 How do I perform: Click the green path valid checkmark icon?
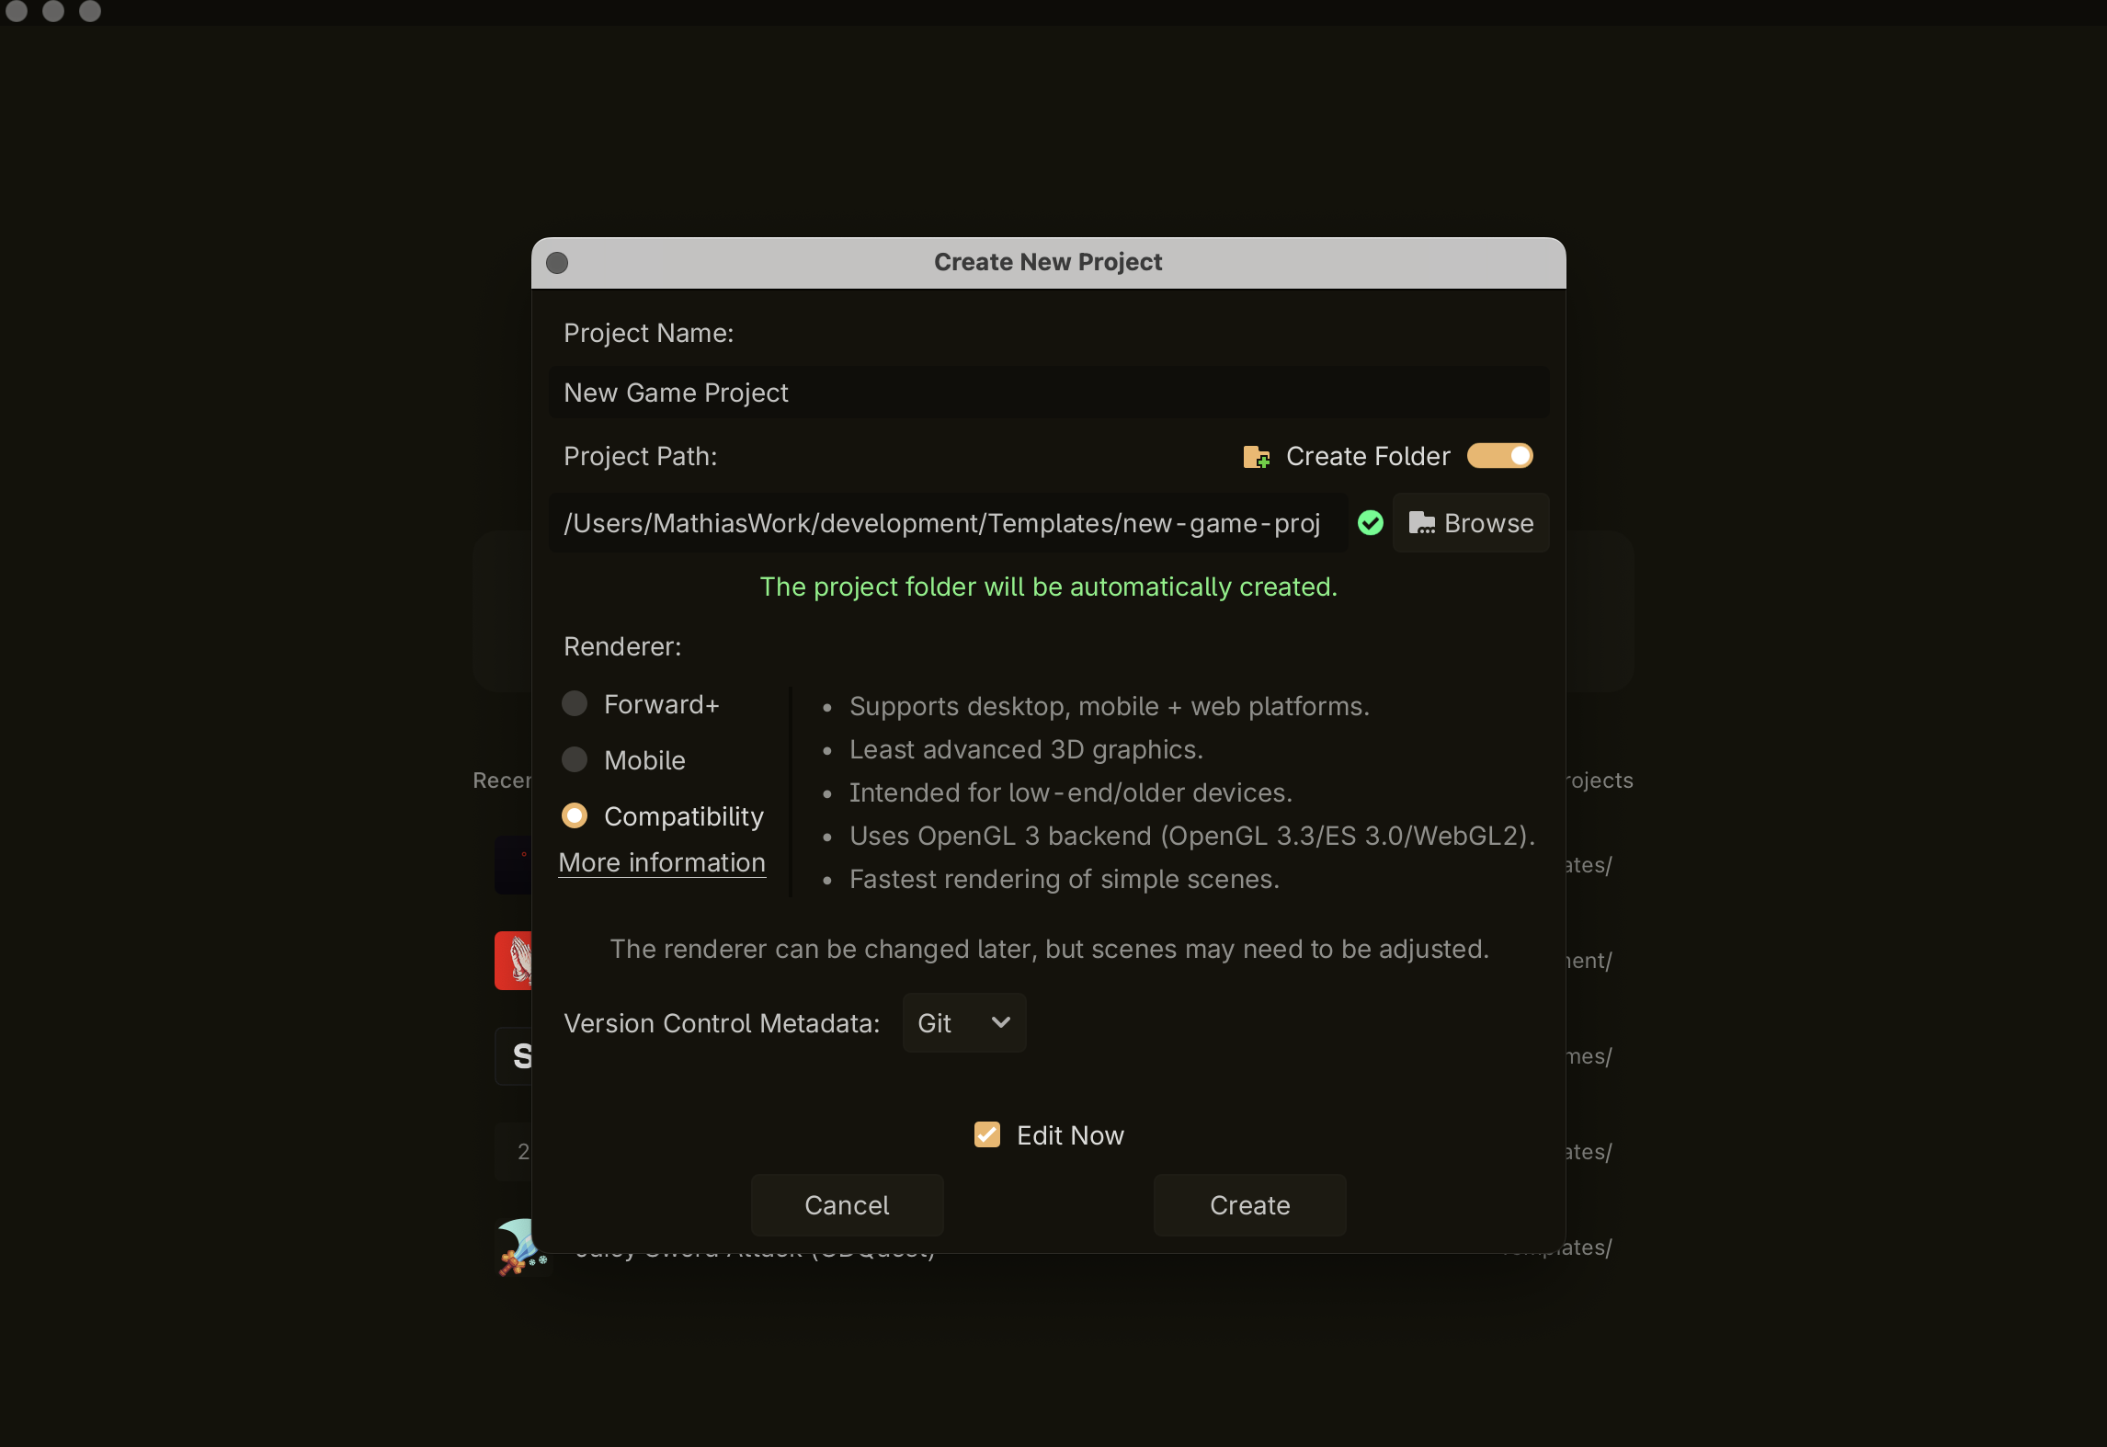coord(1370,523)
